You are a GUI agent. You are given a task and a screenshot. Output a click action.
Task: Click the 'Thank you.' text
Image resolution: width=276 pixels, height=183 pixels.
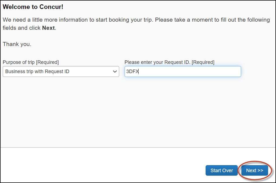(17, 44)
